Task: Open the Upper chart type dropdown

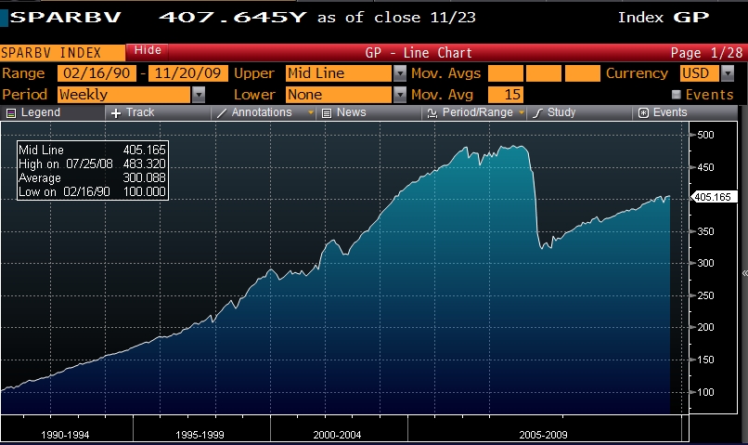Action: [x=400, y=73]
